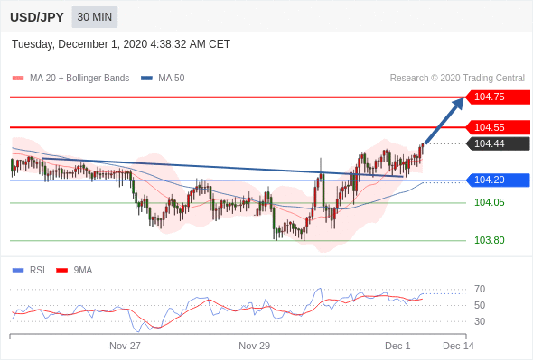Click the USD/JPY pair title

pos(37,17)
